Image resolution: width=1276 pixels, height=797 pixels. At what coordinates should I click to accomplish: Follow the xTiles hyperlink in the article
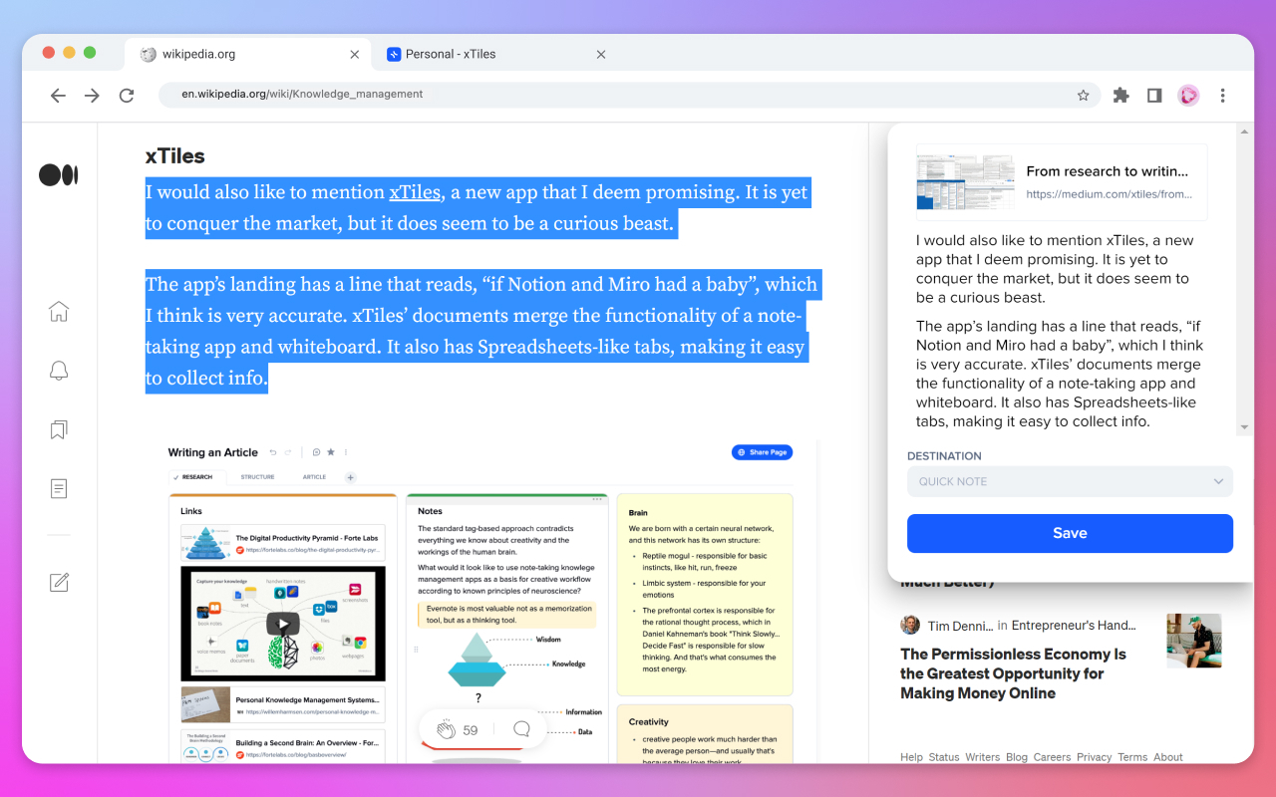pyautogui.click(x=415, y=191)
